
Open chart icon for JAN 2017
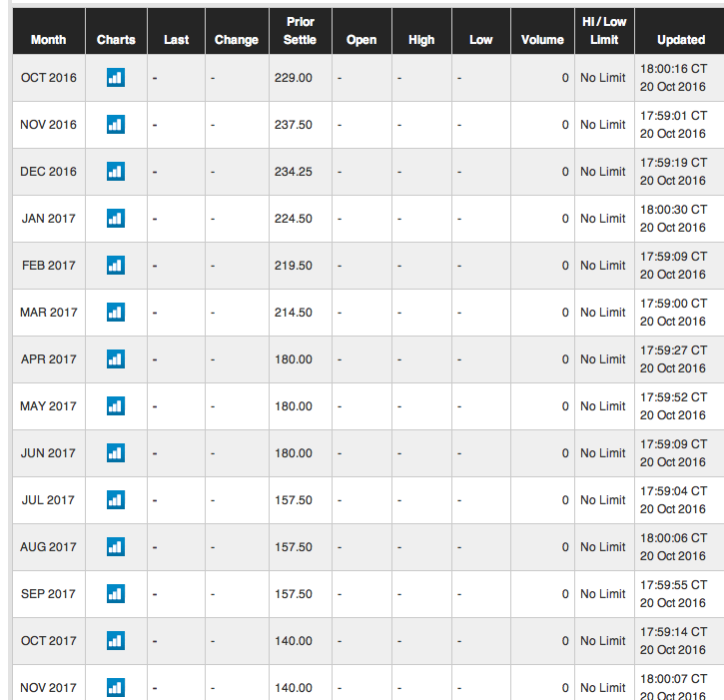click(x=116, y=219)
